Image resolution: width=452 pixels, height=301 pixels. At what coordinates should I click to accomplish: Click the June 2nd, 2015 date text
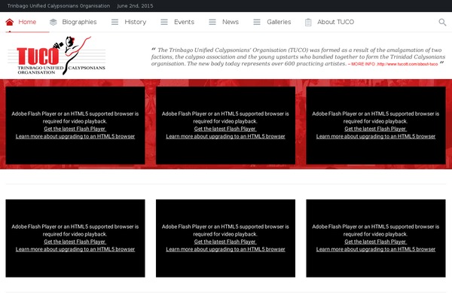(135, 6)
